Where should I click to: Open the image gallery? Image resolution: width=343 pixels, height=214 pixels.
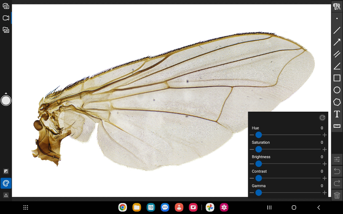click(6, 30)
